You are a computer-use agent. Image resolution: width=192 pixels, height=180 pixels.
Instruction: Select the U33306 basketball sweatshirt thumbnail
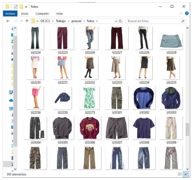(x=89, y=128)
